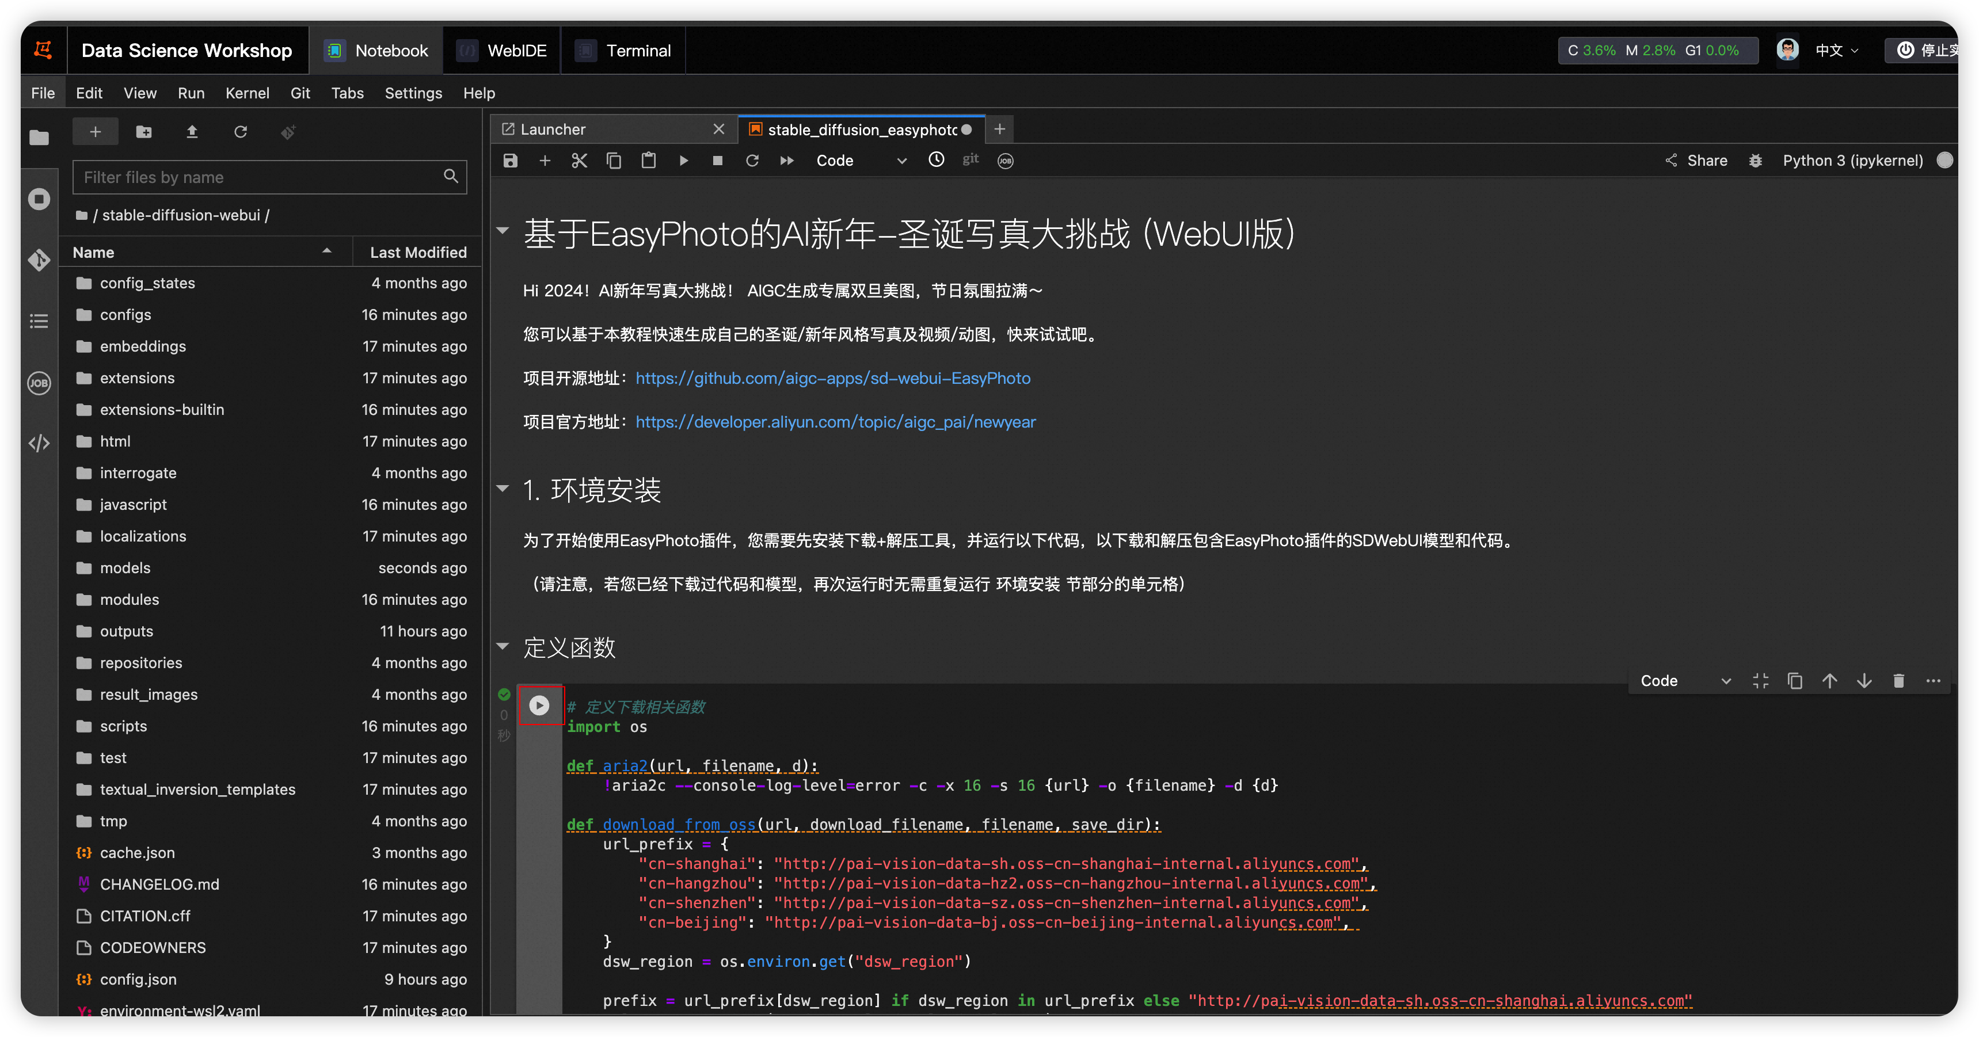Upload files using the upload icon
1979x1037 pixels.
pos(192,132)
